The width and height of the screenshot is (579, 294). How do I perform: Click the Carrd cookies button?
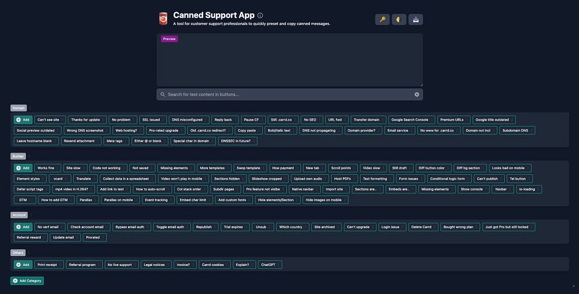point(215,265)
